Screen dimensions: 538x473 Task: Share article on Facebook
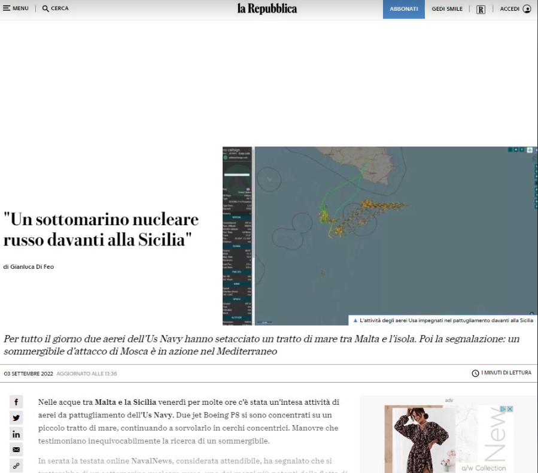click(x=16, y=402)
